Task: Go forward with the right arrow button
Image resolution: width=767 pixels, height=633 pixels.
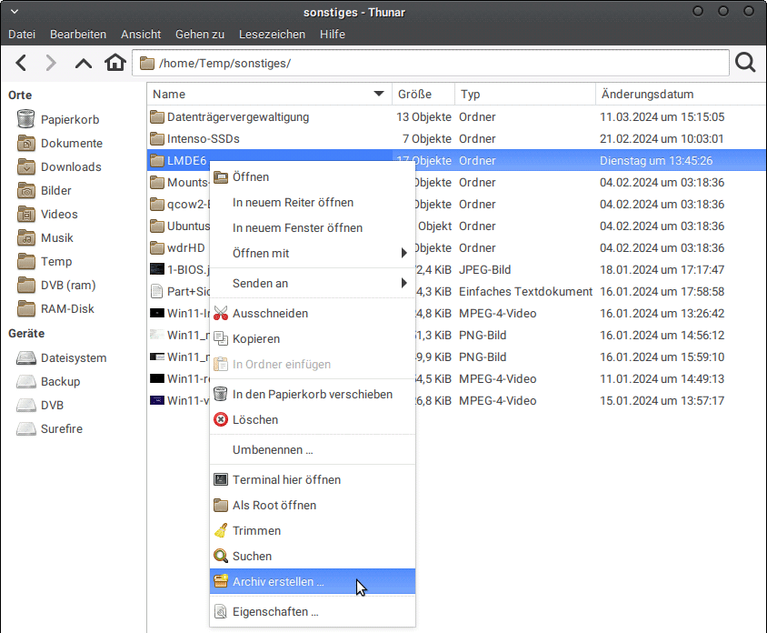Action: 51,63
